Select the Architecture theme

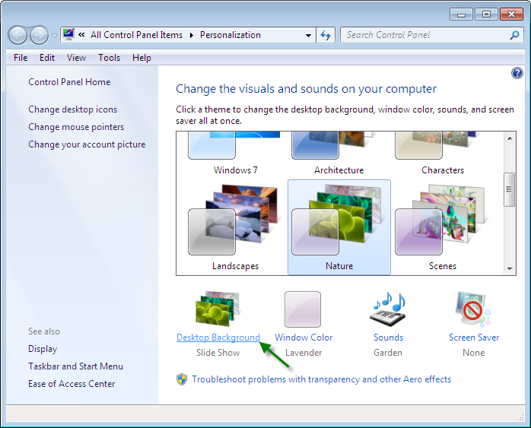point(339,154)
